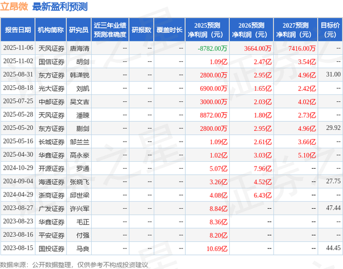Select the 6900.00万 profit value
The width and height of the screenshot is (343, 269).
(214, 89)
